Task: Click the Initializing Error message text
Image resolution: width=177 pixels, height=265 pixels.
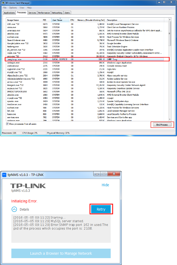Action: [x=24, y=201]
